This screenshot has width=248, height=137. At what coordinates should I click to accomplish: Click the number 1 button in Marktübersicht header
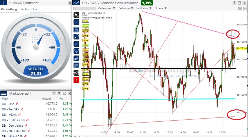coord(54,93)
